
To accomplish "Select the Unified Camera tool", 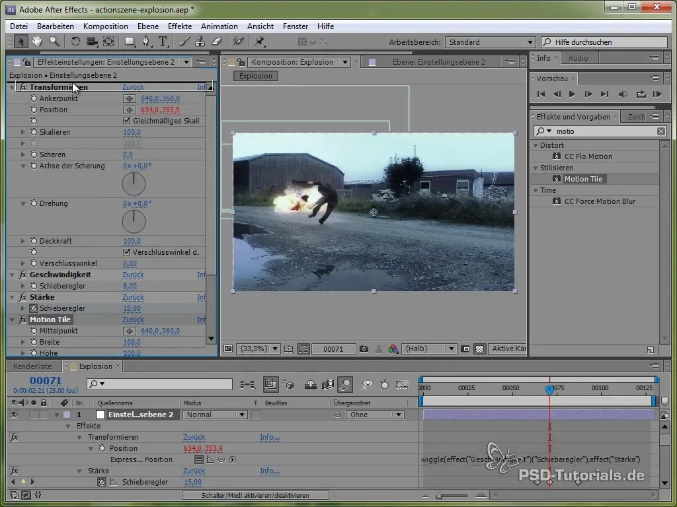I will [x=92, y=42].
